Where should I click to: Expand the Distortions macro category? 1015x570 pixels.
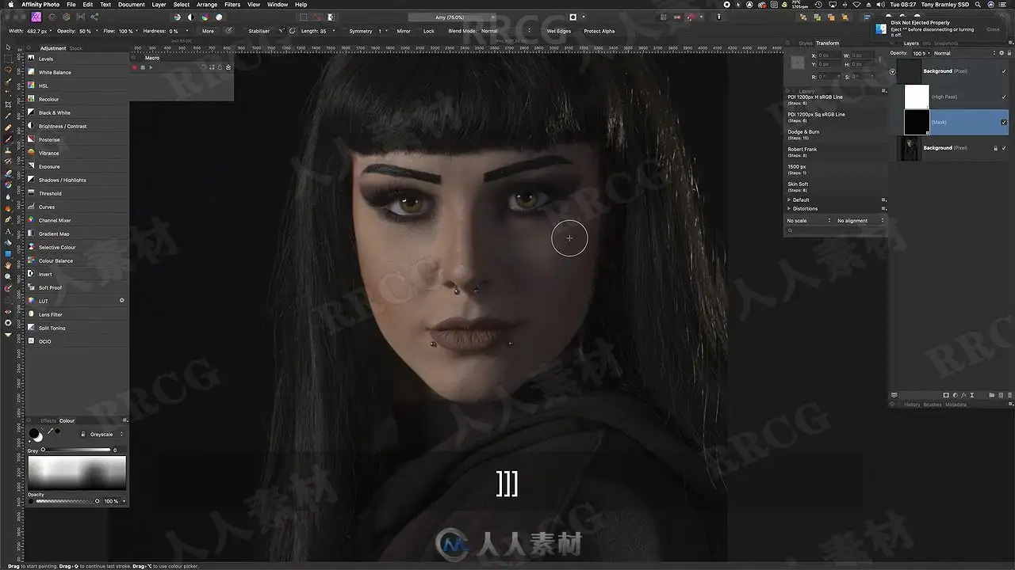click(789, 208)
